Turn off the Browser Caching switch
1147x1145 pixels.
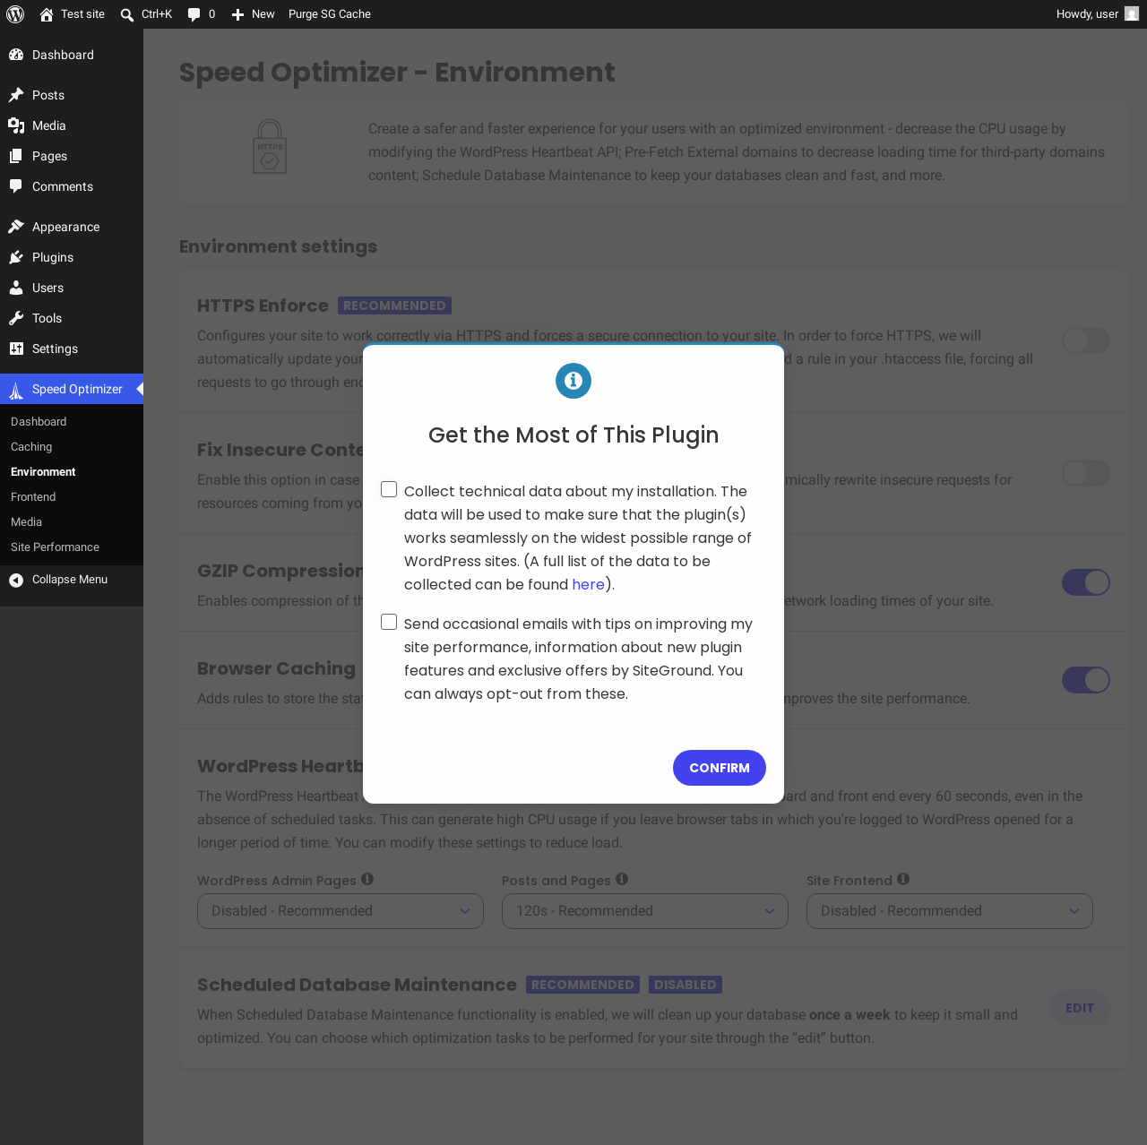pos(1086,680)
